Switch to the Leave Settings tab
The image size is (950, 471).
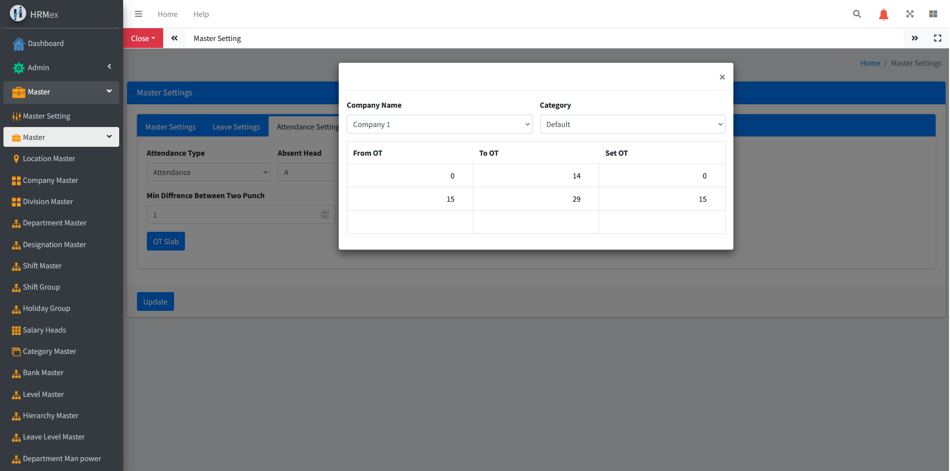[x=236, y=127]
